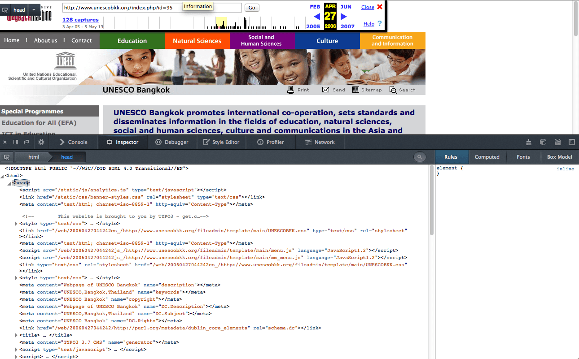Collapse the head node twisty
The image size is (579, 359).
point(9,183)
